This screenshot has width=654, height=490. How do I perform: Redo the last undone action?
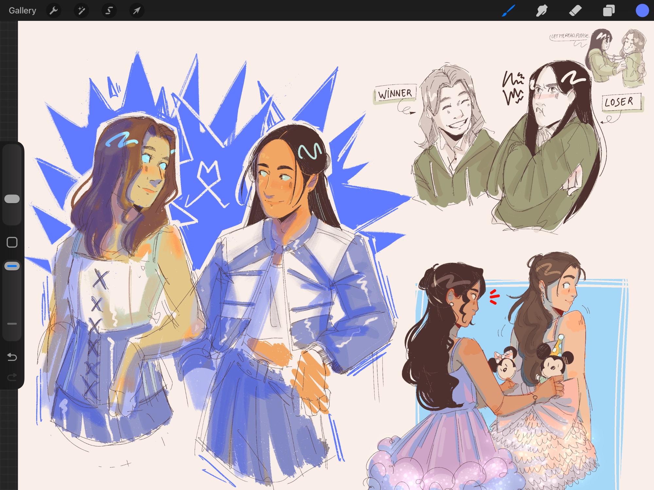pyautogui.click(x=12, y=378)
